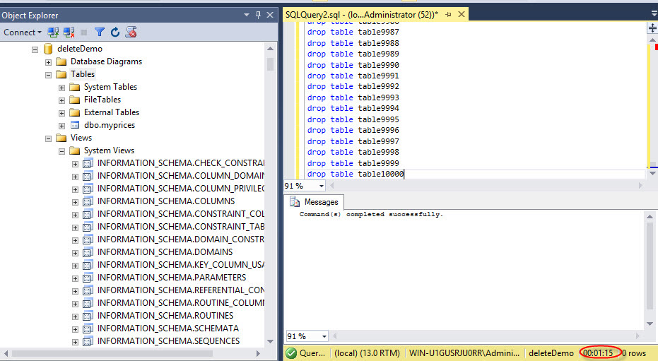Select the SQLQuery2.sql document tab
This screenshot has width=658, height=361.
click(362, 15)
